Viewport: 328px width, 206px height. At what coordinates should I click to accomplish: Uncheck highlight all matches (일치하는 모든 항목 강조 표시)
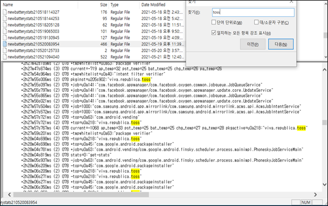pyautogui.click(x=213, y=33)
